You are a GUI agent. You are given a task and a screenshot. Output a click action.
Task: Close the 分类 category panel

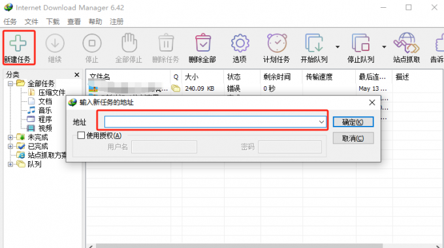pyautogui.click(x=77, y=75)
